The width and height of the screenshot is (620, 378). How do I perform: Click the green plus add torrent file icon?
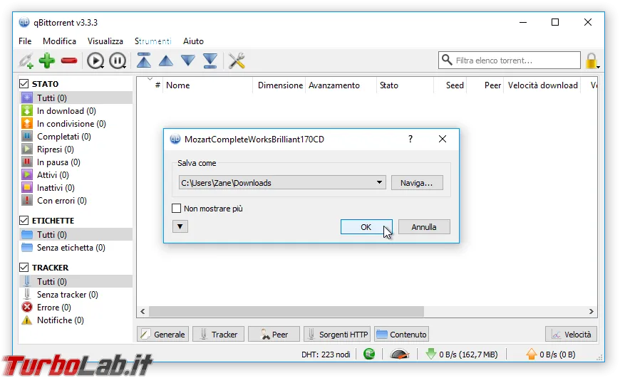(x=47, y=61)
